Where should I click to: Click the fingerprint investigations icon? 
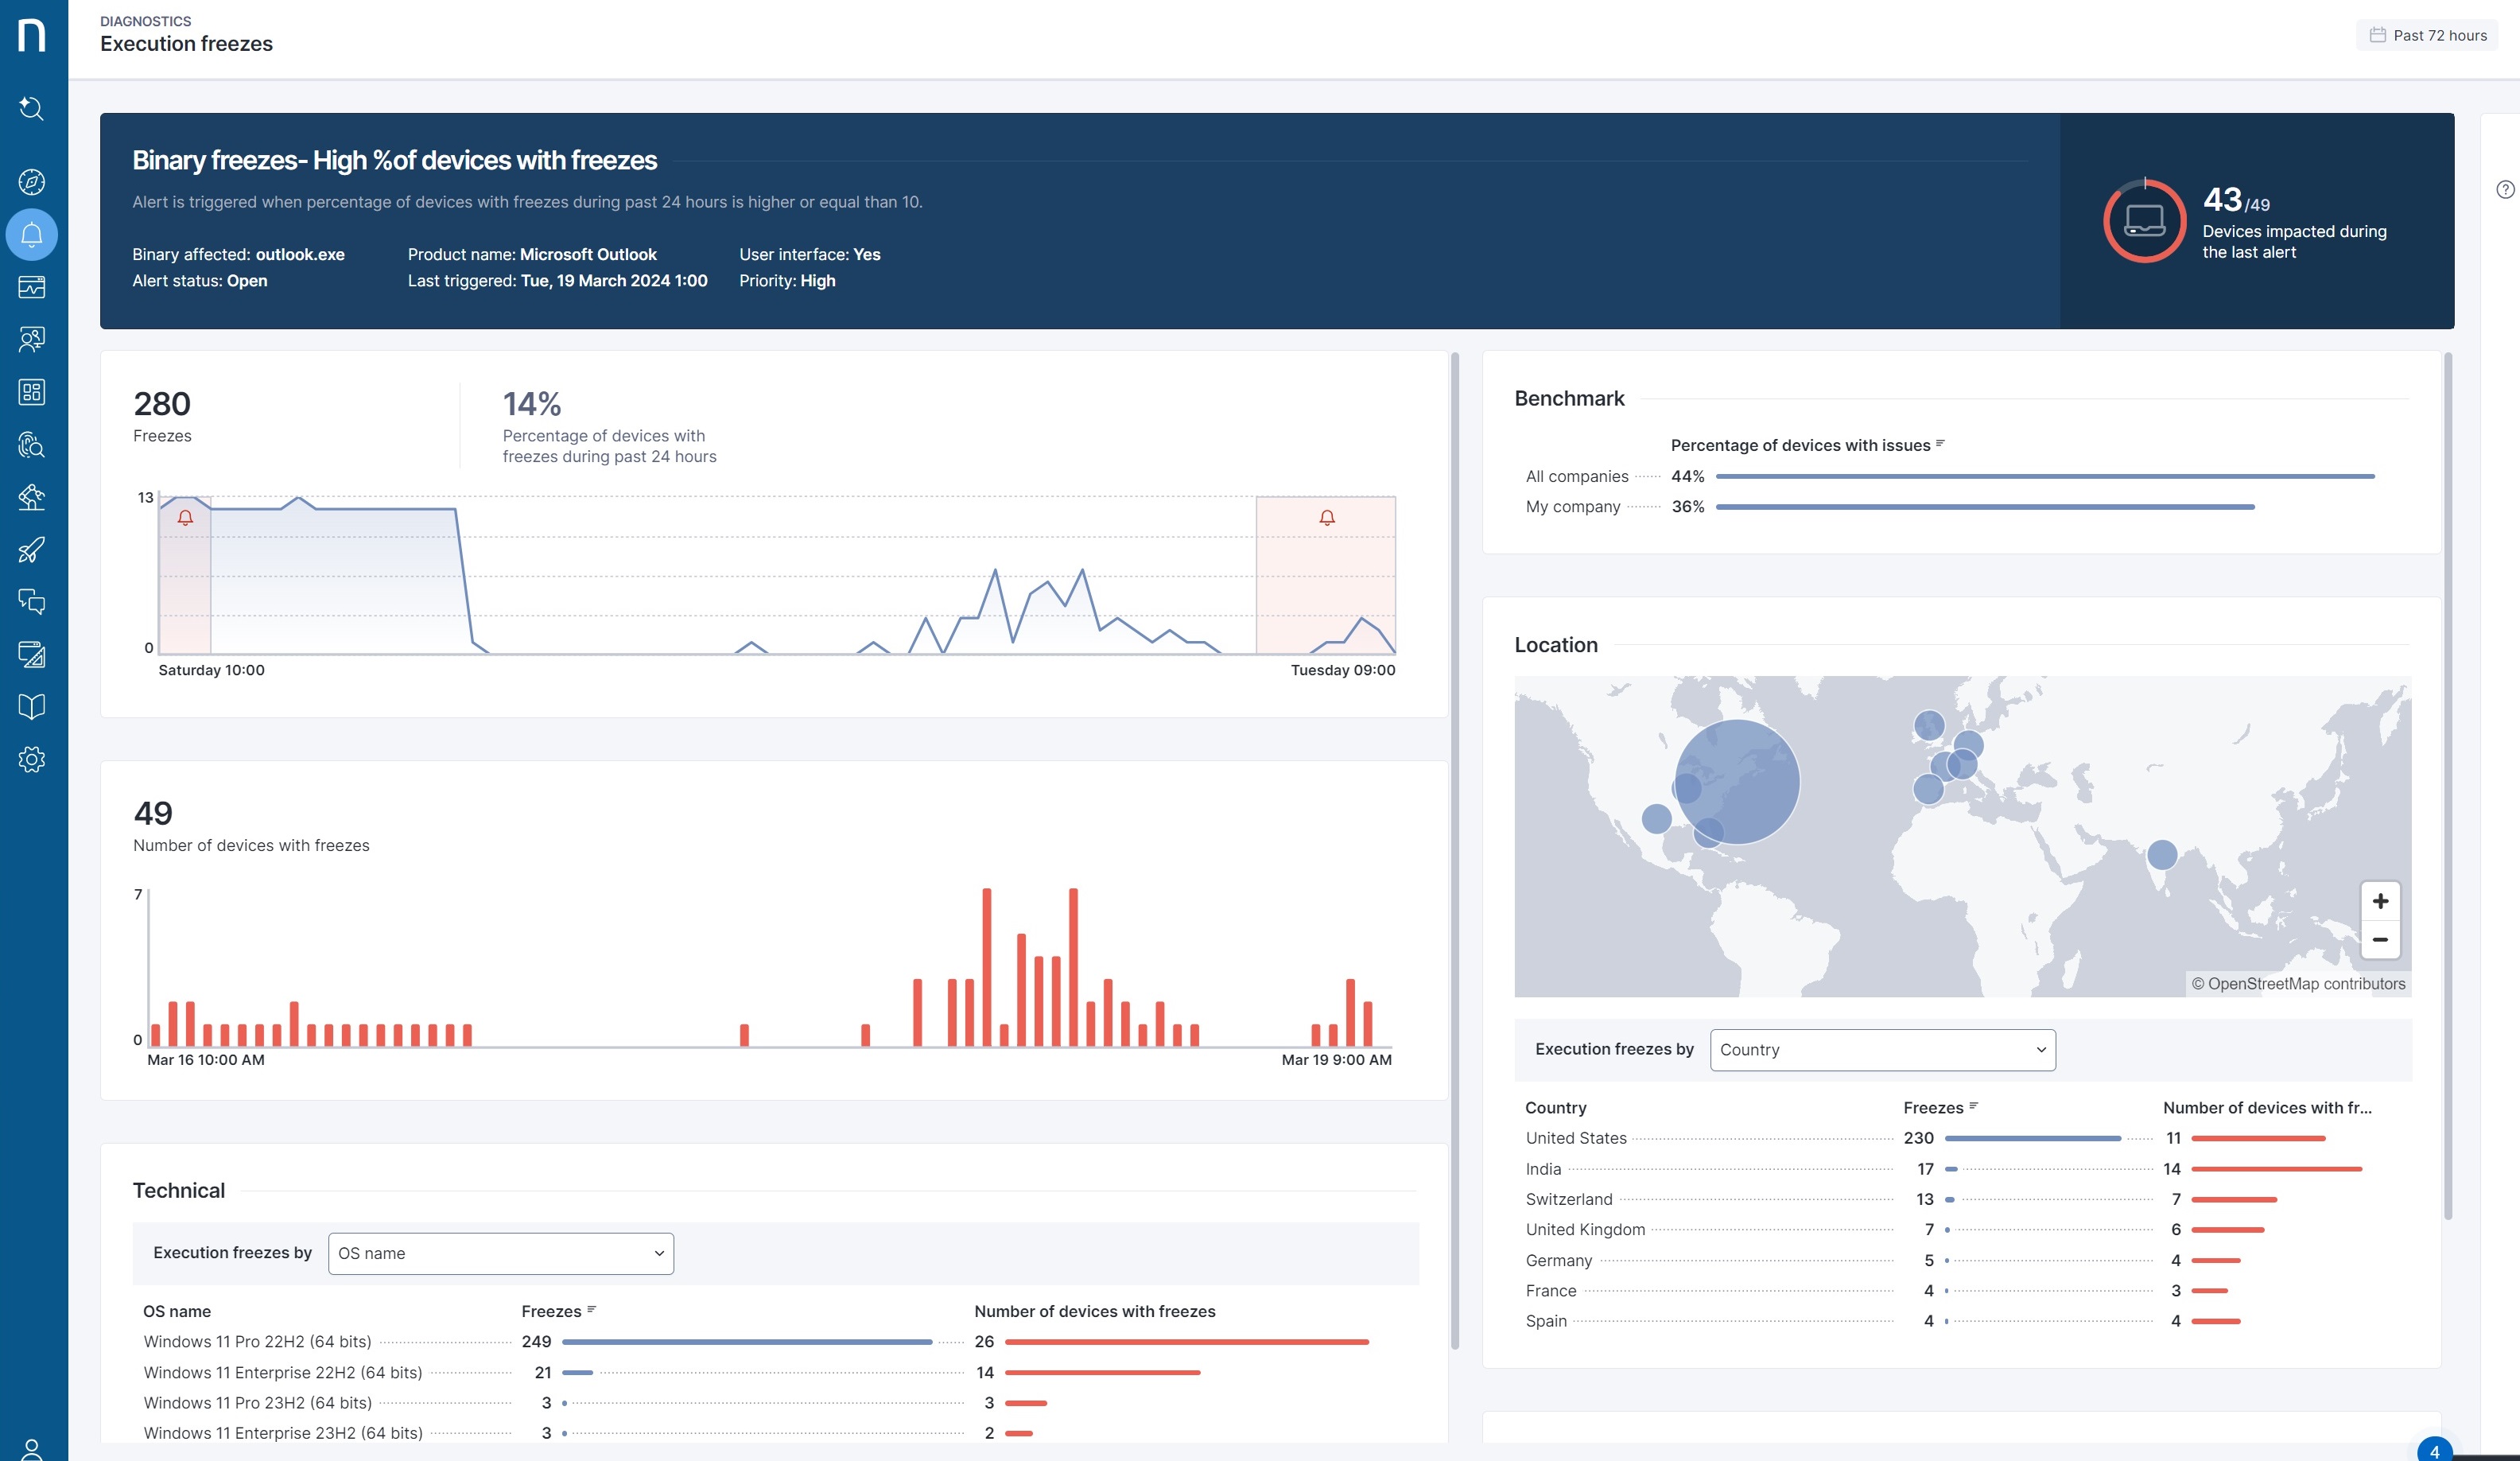[32, 445]
